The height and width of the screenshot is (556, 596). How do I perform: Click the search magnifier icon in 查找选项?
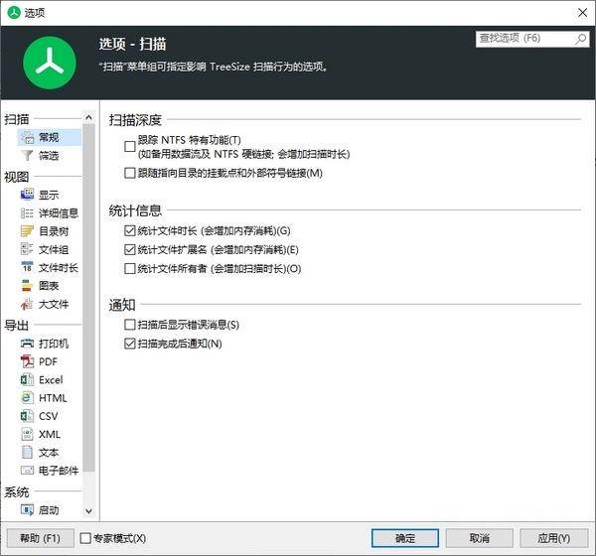[581, 39]
